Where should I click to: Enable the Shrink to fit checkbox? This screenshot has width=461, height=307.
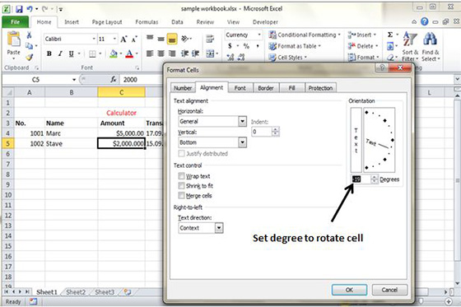(181, 185)
